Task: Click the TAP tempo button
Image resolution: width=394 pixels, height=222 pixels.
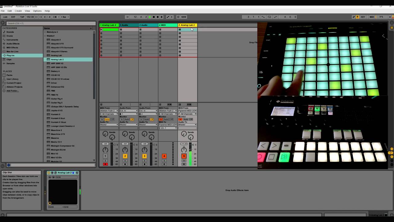Action: click(22, 17)
